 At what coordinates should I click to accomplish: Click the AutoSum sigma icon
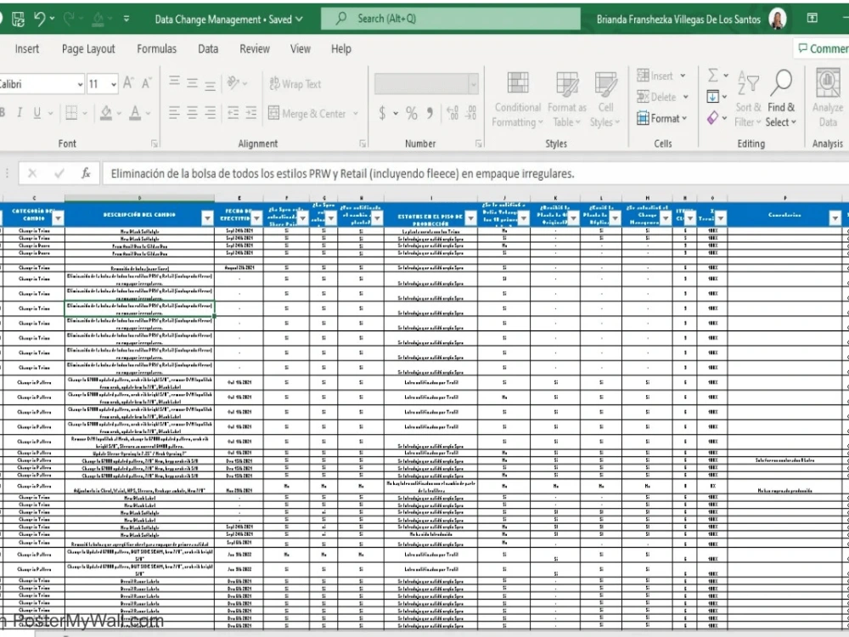713,76
